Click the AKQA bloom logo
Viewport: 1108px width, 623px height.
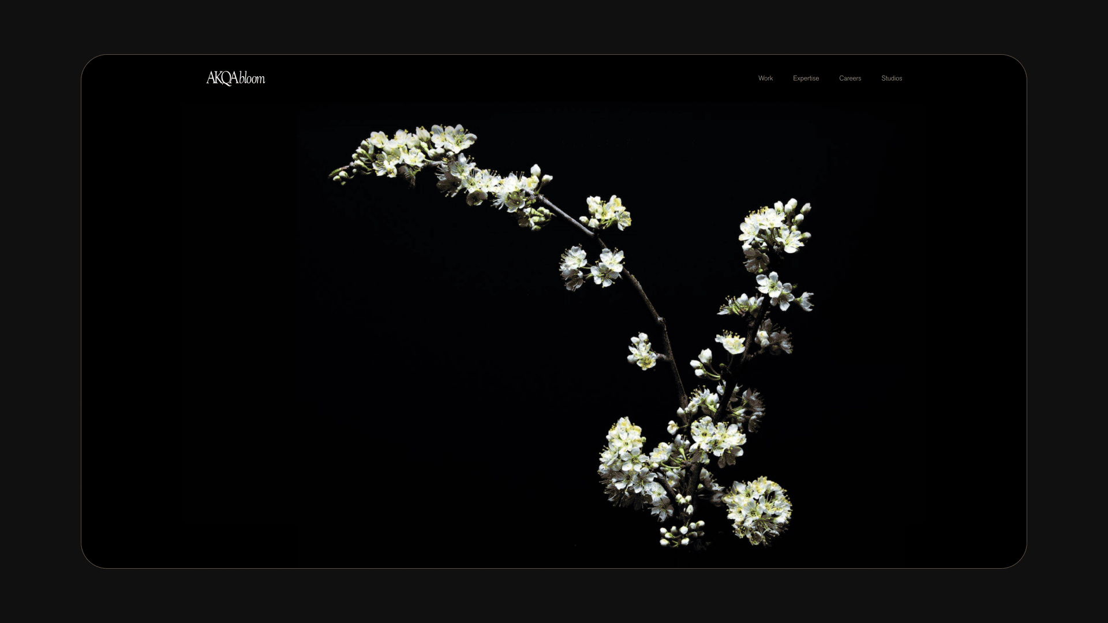235,78
